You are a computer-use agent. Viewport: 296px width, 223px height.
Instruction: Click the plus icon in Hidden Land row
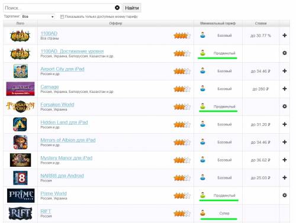tap(284, 124)
